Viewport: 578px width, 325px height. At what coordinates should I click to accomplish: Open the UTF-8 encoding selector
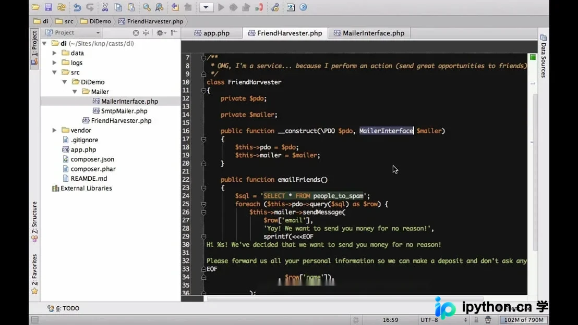(443, 319)
